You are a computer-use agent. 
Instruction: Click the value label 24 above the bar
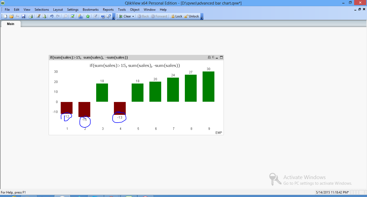coord(173,75)
